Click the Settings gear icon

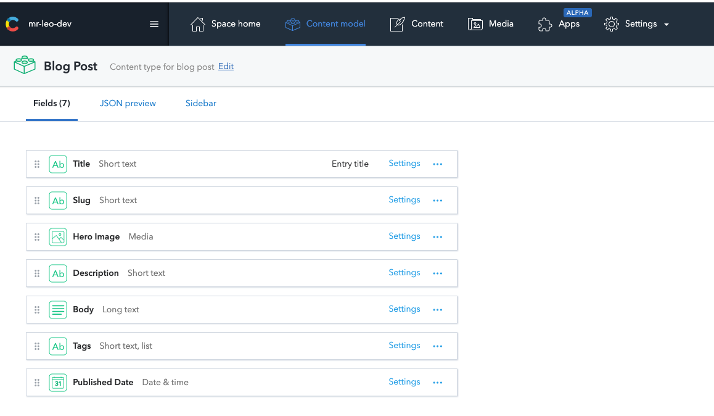611,23
